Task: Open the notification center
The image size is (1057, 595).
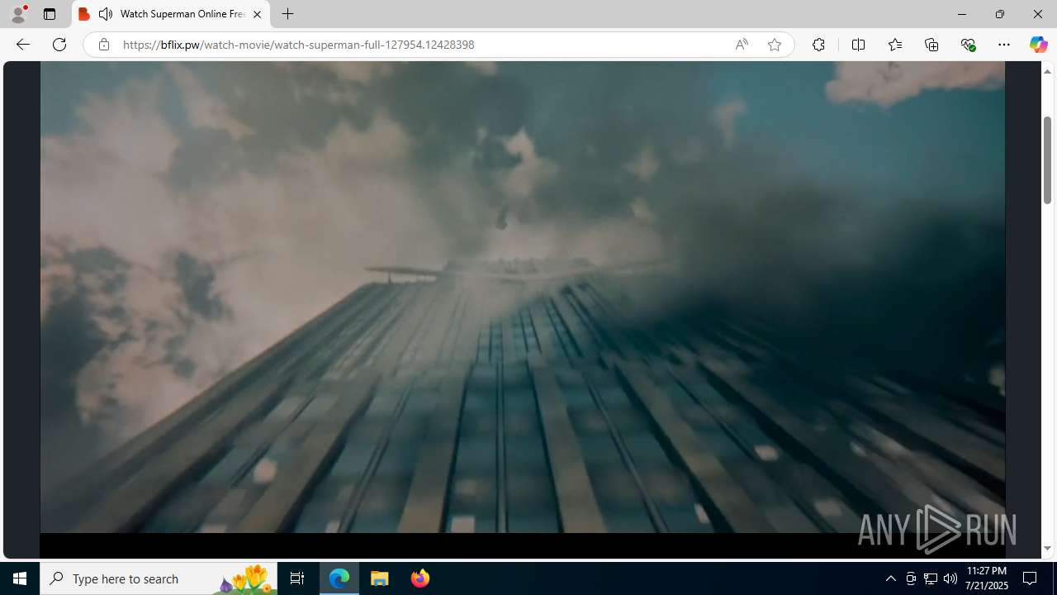Action: pyautogui.click(x=1031, y=578)
